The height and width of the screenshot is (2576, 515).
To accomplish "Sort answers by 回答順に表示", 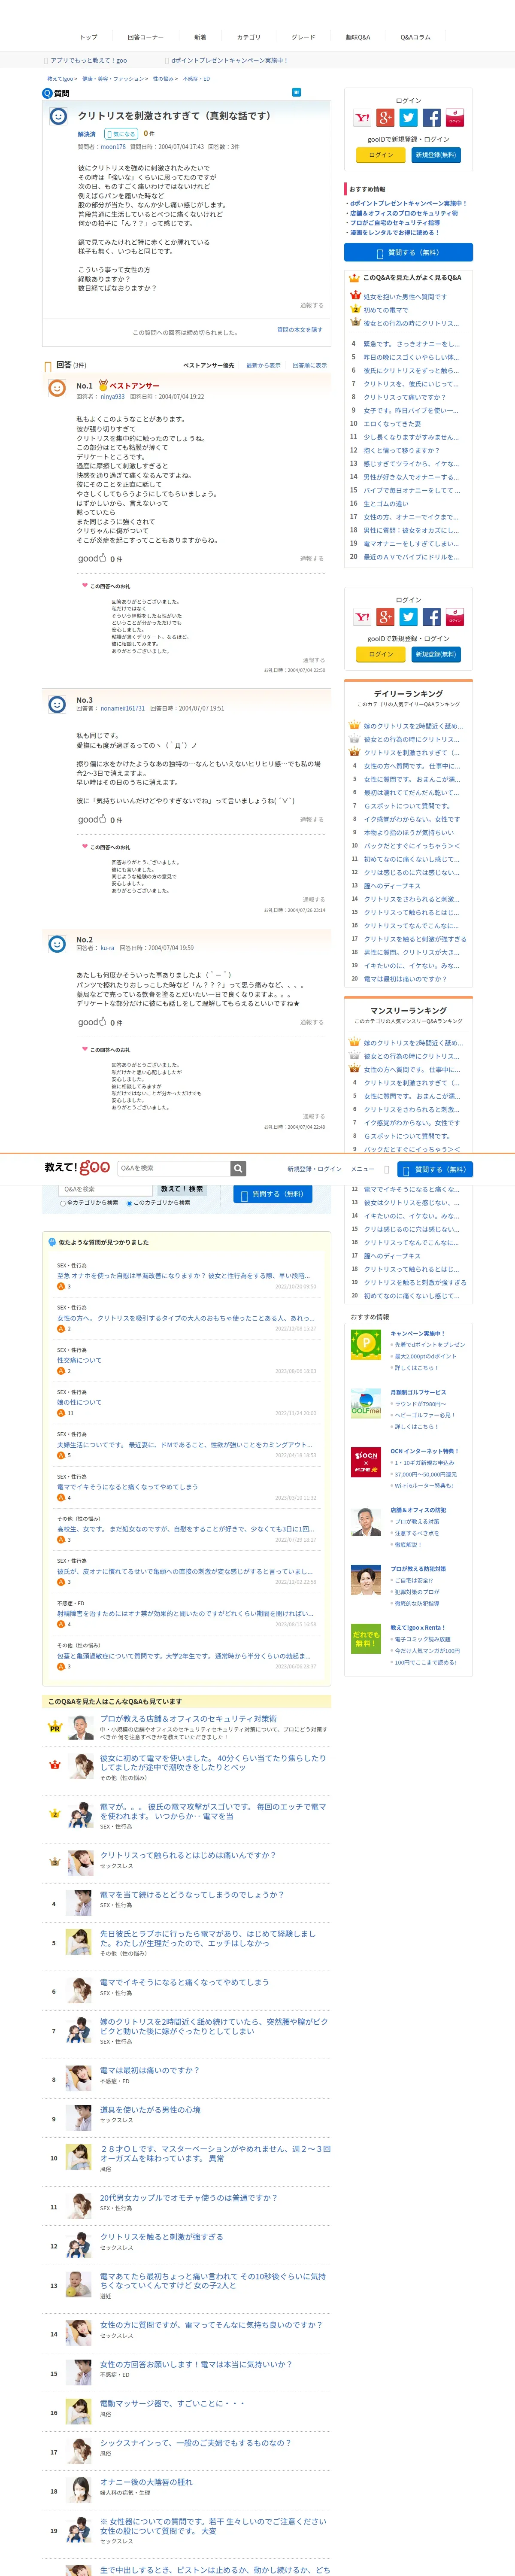I will click(310, 365).
